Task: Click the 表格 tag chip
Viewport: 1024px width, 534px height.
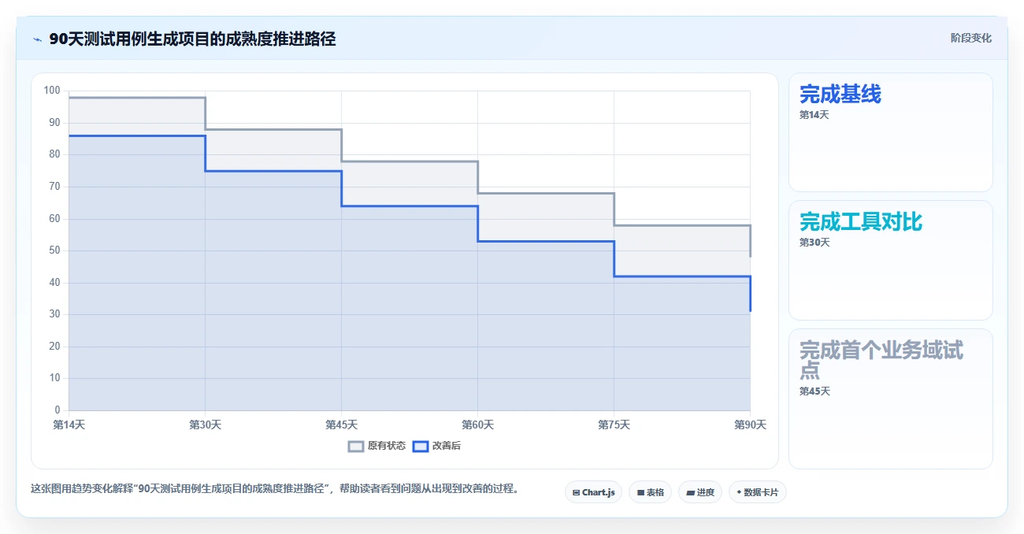Action: pyautogui.click(x=650, y=492)
